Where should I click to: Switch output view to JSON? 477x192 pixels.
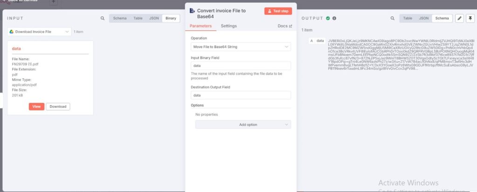424,18
